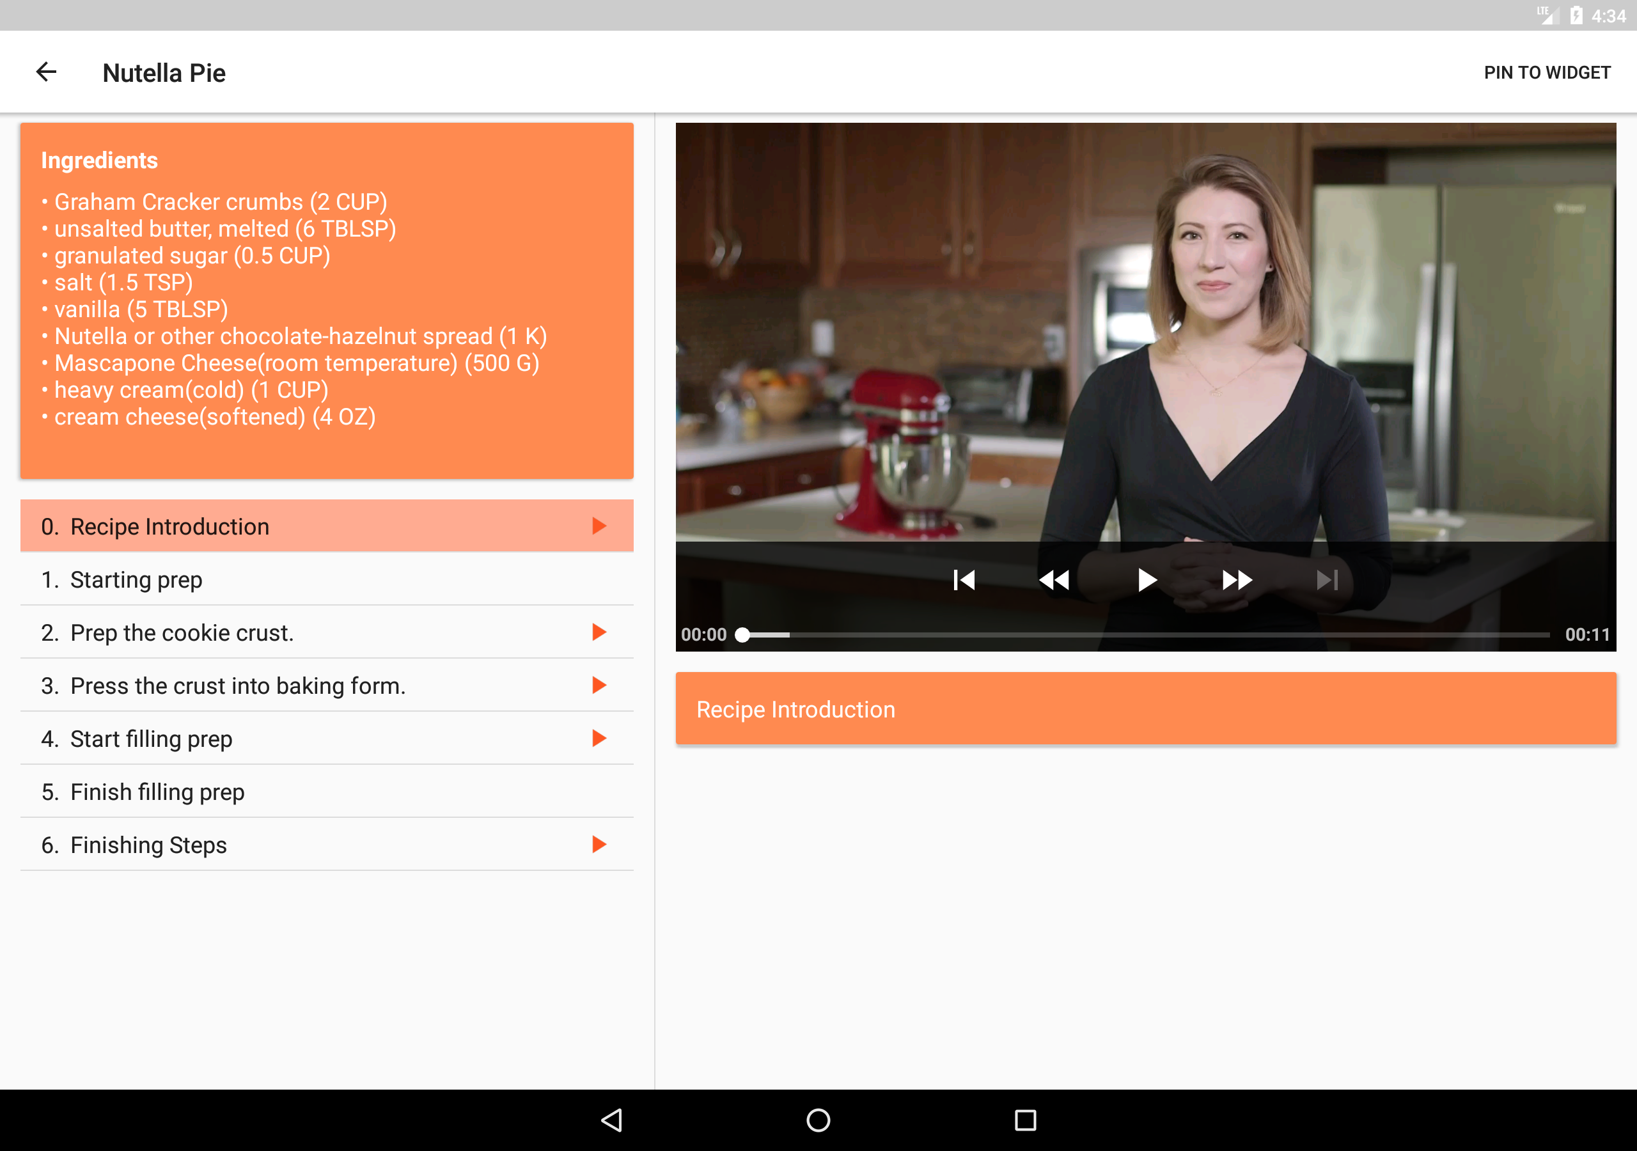Open the Recipe Introduction description card

1145,709
